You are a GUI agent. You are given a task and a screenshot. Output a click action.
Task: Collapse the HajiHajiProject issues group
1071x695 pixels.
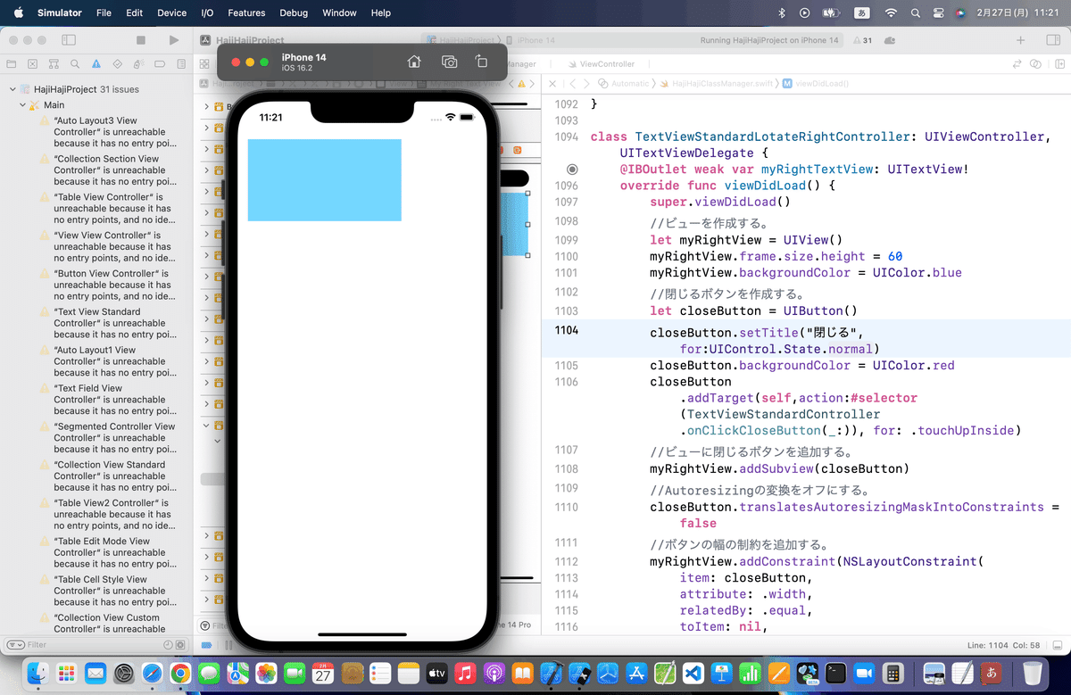point(12,89)
